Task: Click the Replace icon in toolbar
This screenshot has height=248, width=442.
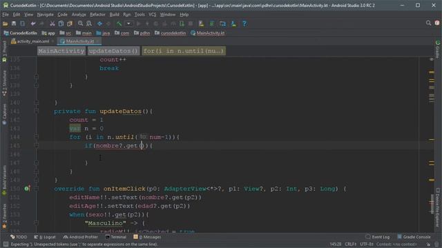Action: click(x=89, y=23)
